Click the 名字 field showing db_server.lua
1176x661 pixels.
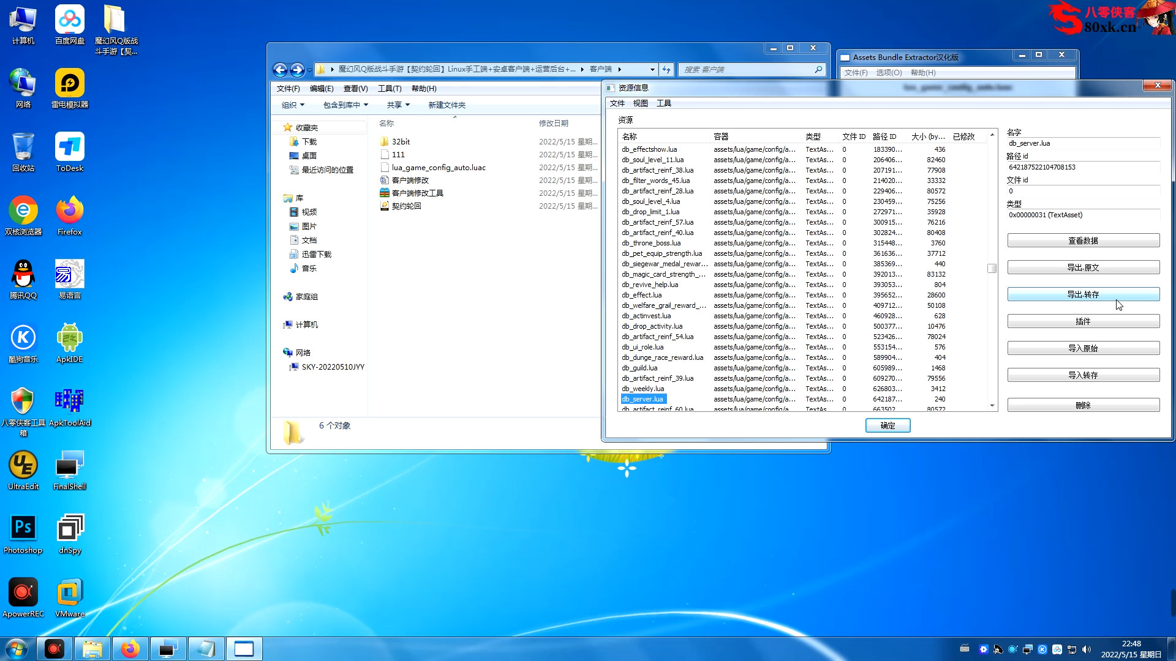click(1083, 143)
